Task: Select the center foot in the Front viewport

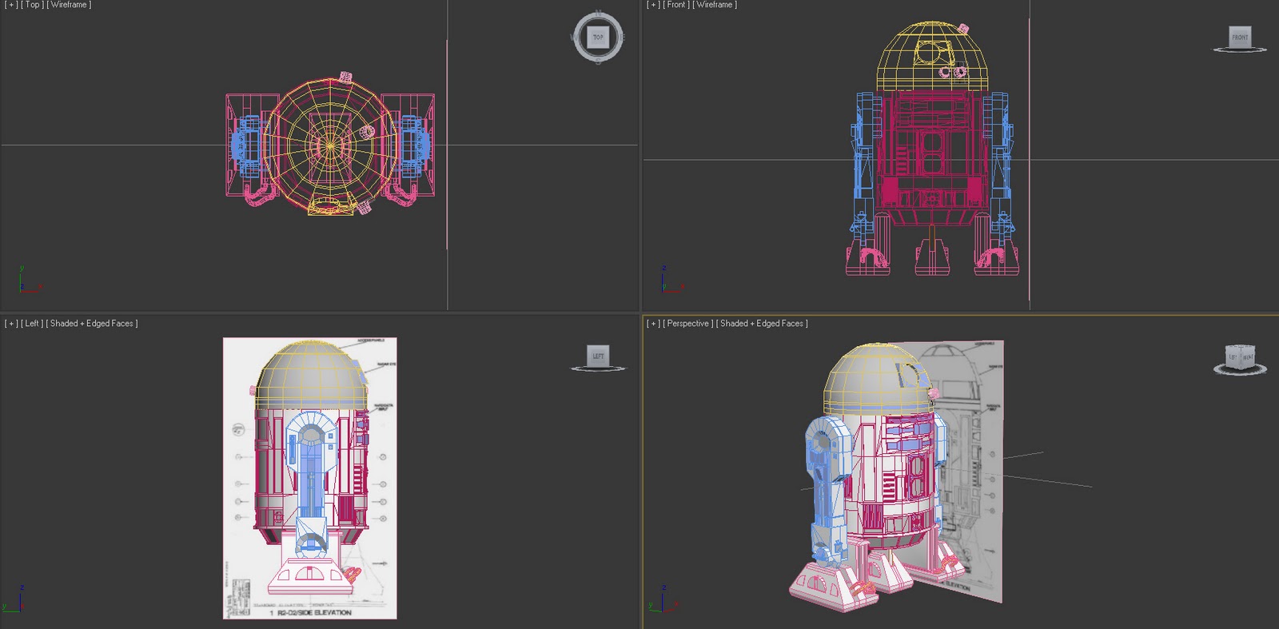Action: pos(932,257)
